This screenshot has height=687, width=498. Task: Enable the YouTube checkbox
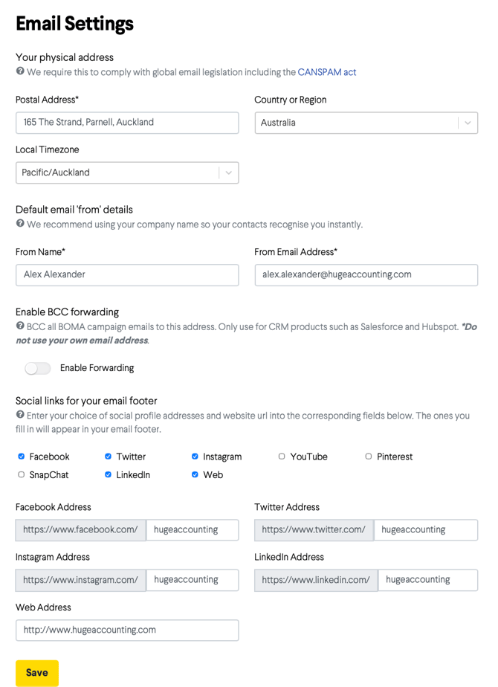pos(282,457)
